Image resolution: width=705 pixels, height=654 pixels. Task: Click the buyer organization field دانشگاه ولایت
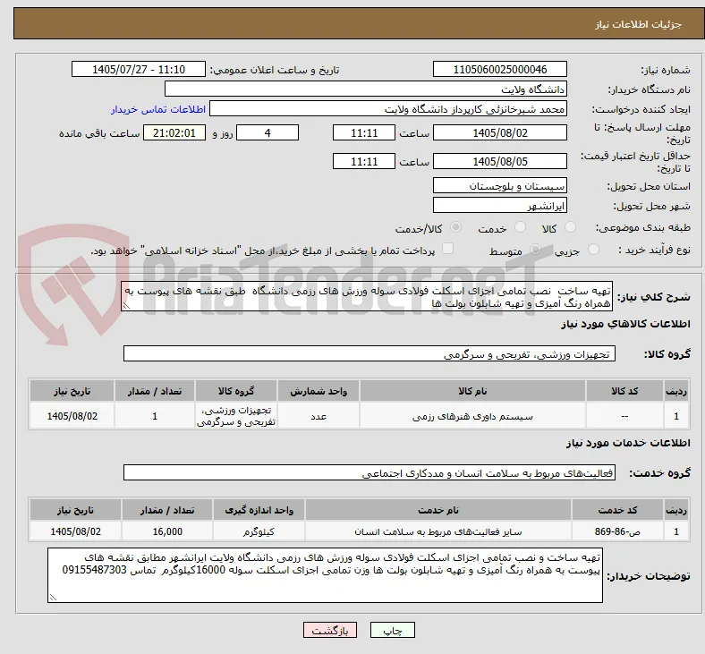tap(366, 89)
